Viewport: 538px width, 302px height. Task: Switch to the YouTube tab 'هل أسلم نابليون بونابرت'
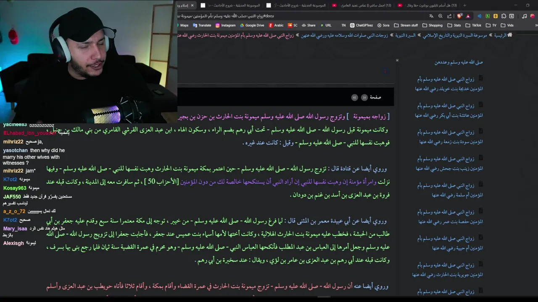pos(427,5)
